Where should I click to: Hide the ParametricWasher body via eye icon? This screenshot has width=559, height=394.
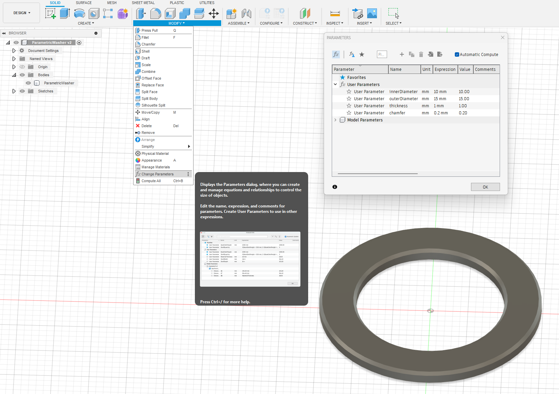point(28,83)
